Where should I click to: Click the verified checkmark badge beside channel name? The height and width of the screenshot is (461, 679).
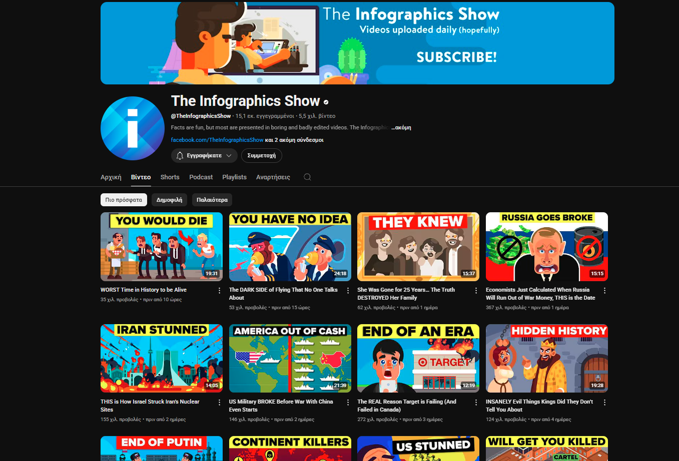pyautogui.click(x=326, y=102)
